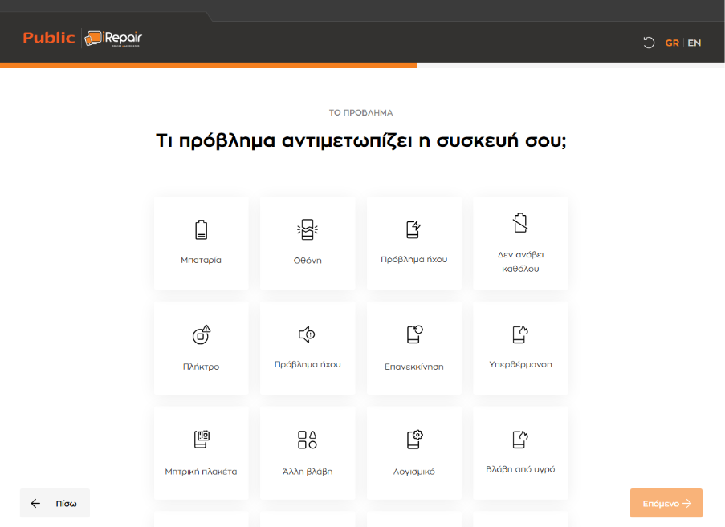Image resolution: width=725 pixels, height=527 pixels.
Task: Switch language to GR
Action: pyautogui.click(x=672, y=43)
